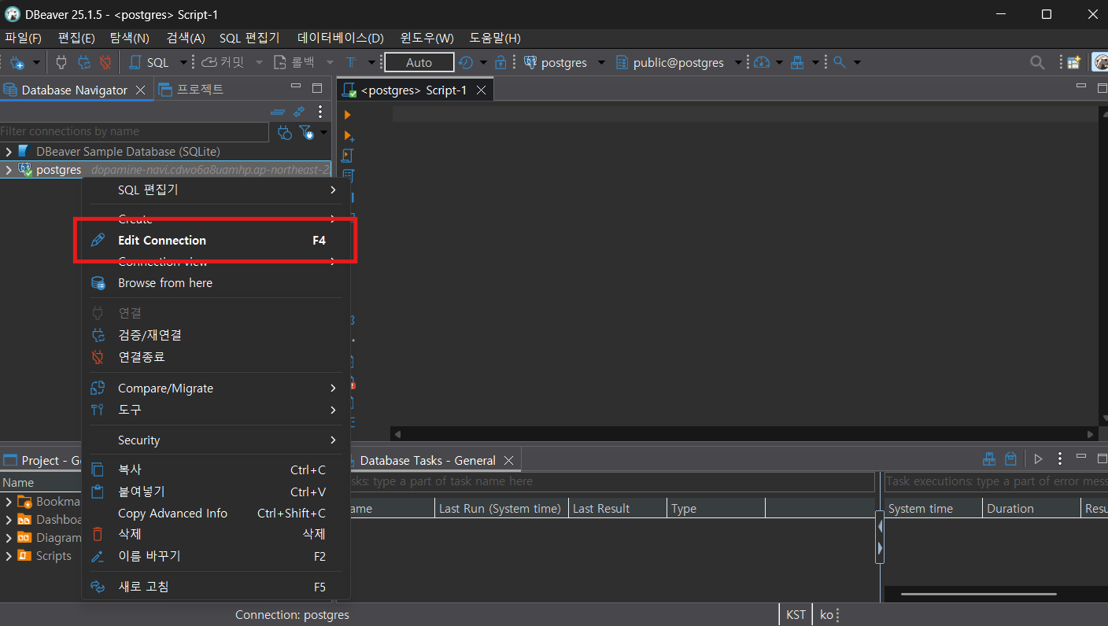Screen dimensions: 1108x626
Task: Open the Compare/Migrate submenu
Action: tap(216, 388)
